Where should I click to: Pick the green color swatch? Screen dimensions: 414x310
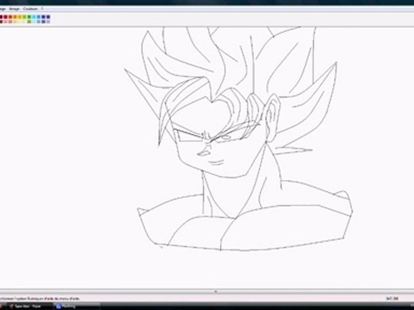click(x=29, y=17)
